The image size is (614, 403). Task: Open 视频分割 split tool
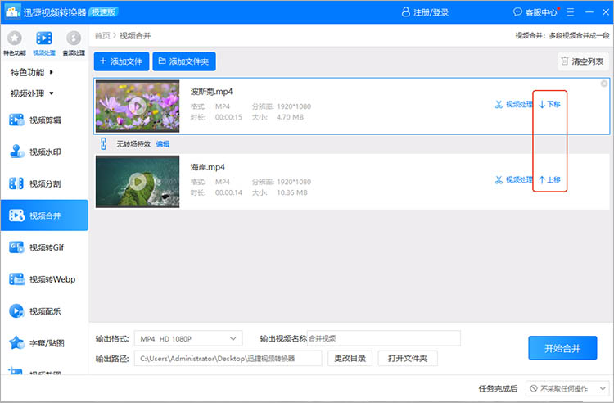coord(44,184)
